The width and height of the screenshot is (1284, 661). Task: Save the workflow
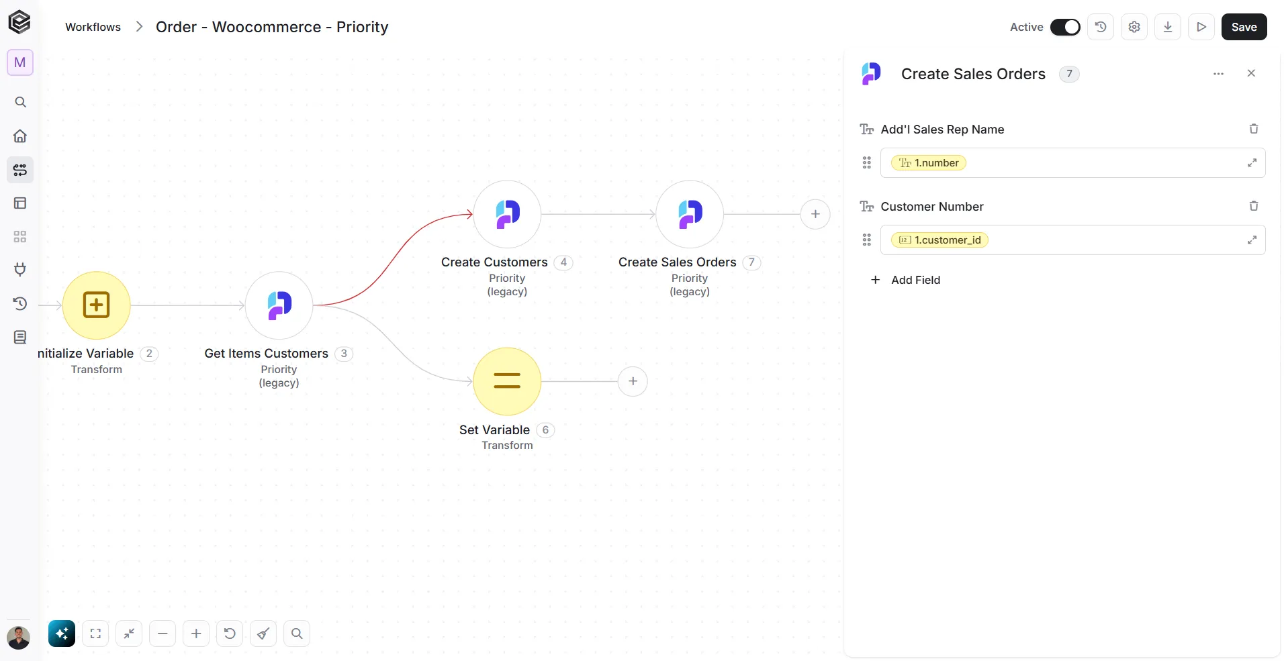click(1244, 27)
